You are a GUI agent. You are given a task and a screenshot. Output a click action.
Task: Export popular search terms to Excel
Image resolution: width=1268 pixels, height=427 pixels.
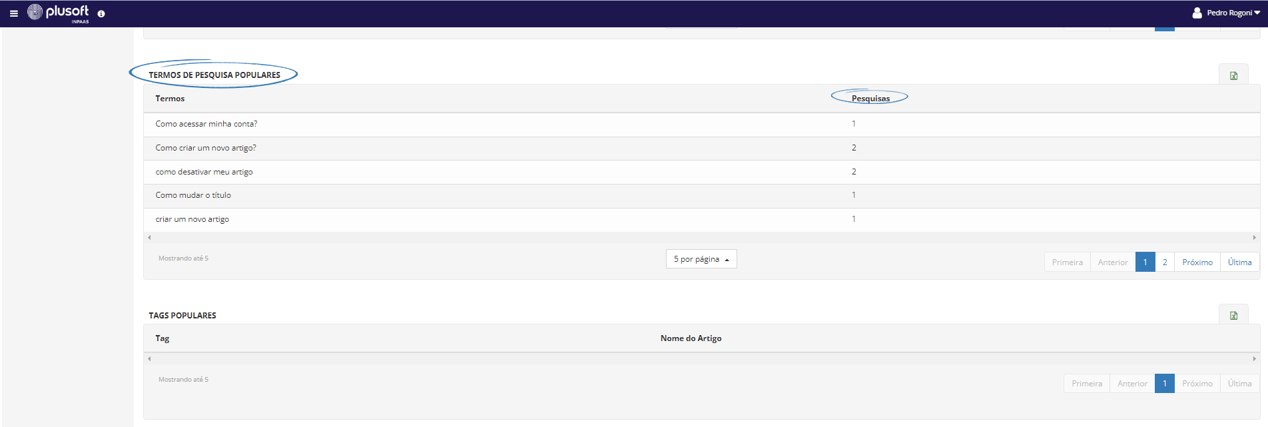click(x=1233, y=75)
